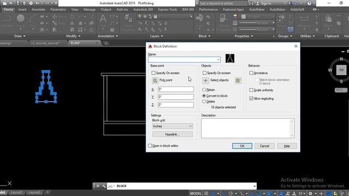Open the Block unit Inches dropdown
Image resolution: width=349 pixels, height=196 pixels.
172,126
